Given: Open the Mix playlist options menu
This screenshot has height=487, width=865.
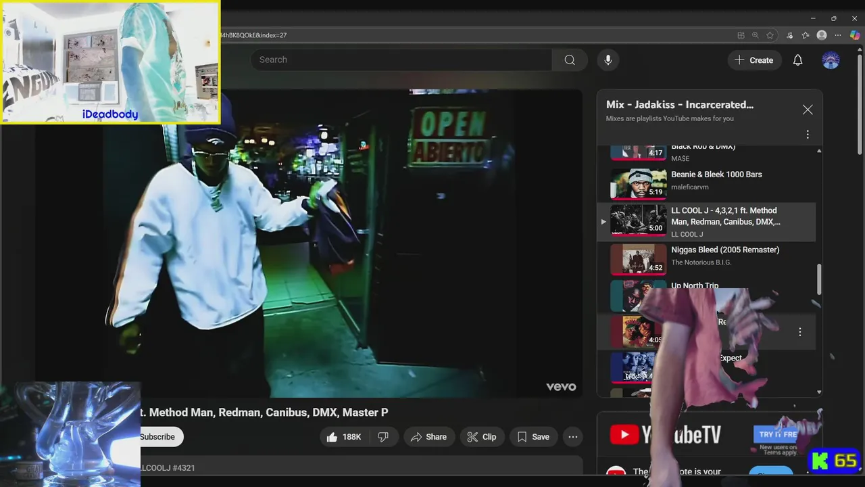Looking at the screenshot, I should (x=808, y=135).
